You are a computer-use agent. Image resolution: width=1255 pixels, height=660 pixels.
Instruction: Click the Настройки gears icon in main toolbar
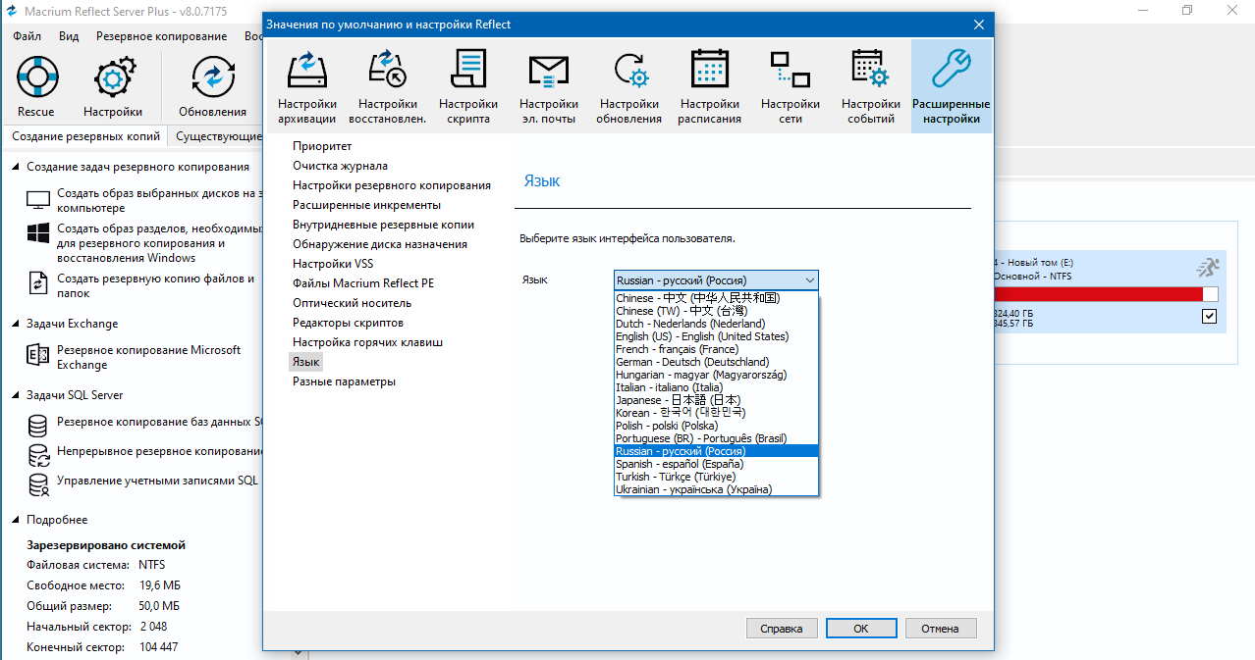[x=113, y=77]
